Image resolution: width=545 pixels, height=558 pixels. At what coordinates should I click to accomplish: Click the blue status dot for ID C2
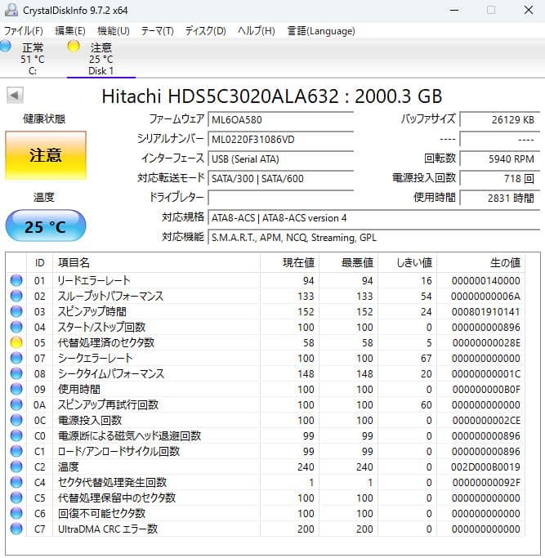(16, 466)
